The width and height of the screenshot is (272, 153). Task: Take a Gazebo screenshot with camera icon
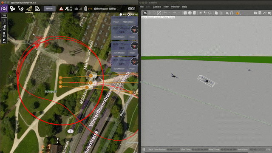[255, 13]
